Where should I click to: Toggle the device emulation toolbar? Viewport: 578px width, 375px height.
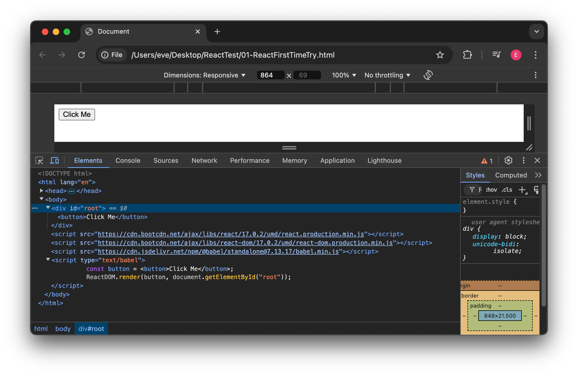coord(54,160)
